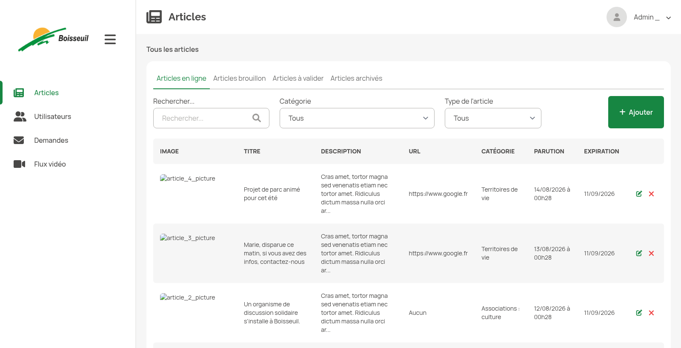Open Utilisateurs in the sidebar
The height and width of the screenshot is (348, 681).
[52, 116]
